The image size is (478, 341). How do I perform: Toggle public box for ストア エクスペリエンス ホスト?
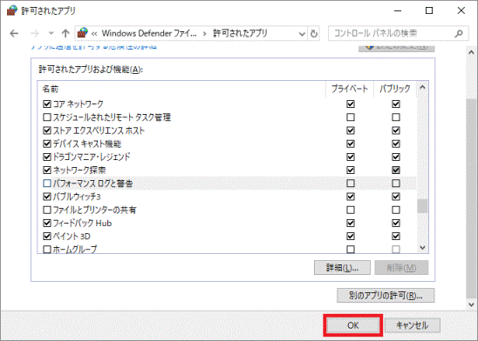point(396,130)
